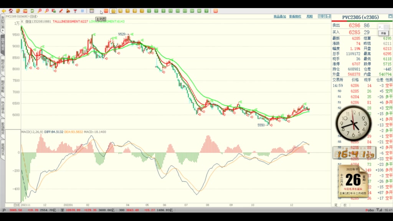Switch to monthly 月 period chart

pyautogui.click(x=127, y=11)
